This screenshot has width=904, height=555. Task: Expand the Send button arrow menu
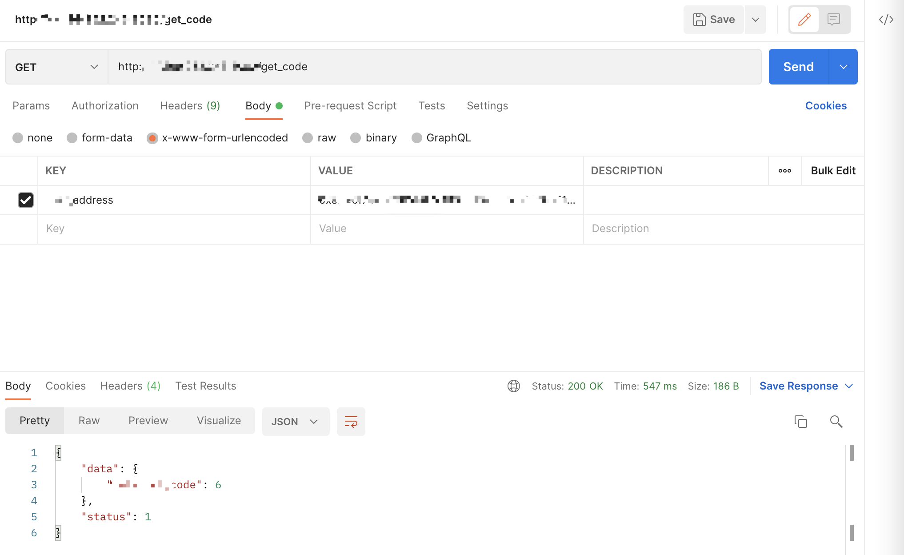(843, 67)
